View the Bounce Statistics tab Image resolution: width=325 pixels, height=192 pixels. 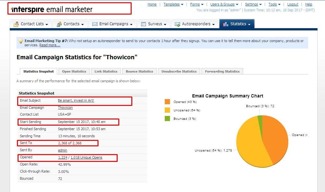[x=139, y=71]
